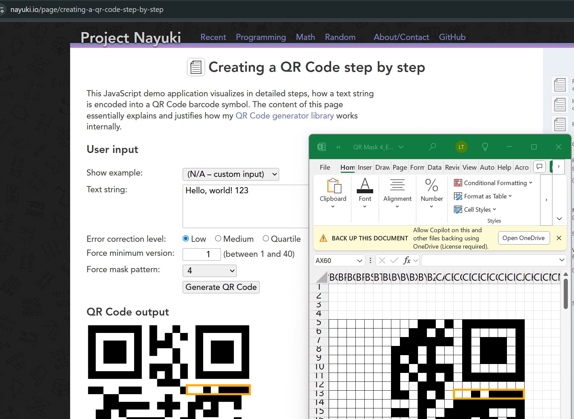This screenshot has width=574, height=419.
Task: Collapse the ribbon with the chevron arrow
Action: [x=559, y=219]
